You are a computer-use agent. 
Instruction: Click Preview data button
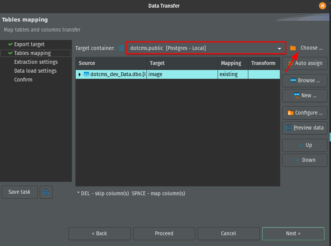pos(305,128)
